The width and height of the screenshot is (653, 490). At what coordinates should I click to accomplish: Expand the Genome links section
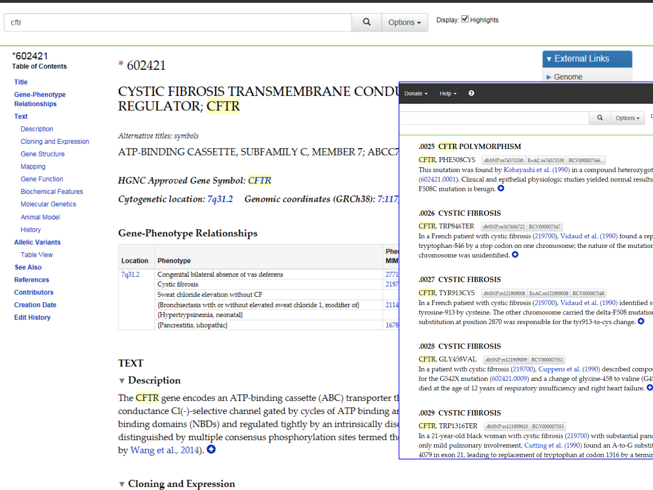click(x=568, y=77)
